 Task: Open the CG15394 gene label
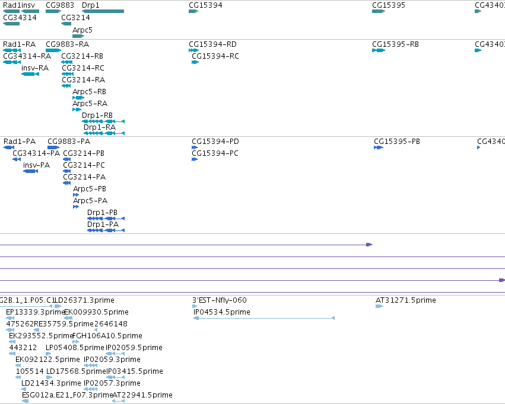coord(205,5)
